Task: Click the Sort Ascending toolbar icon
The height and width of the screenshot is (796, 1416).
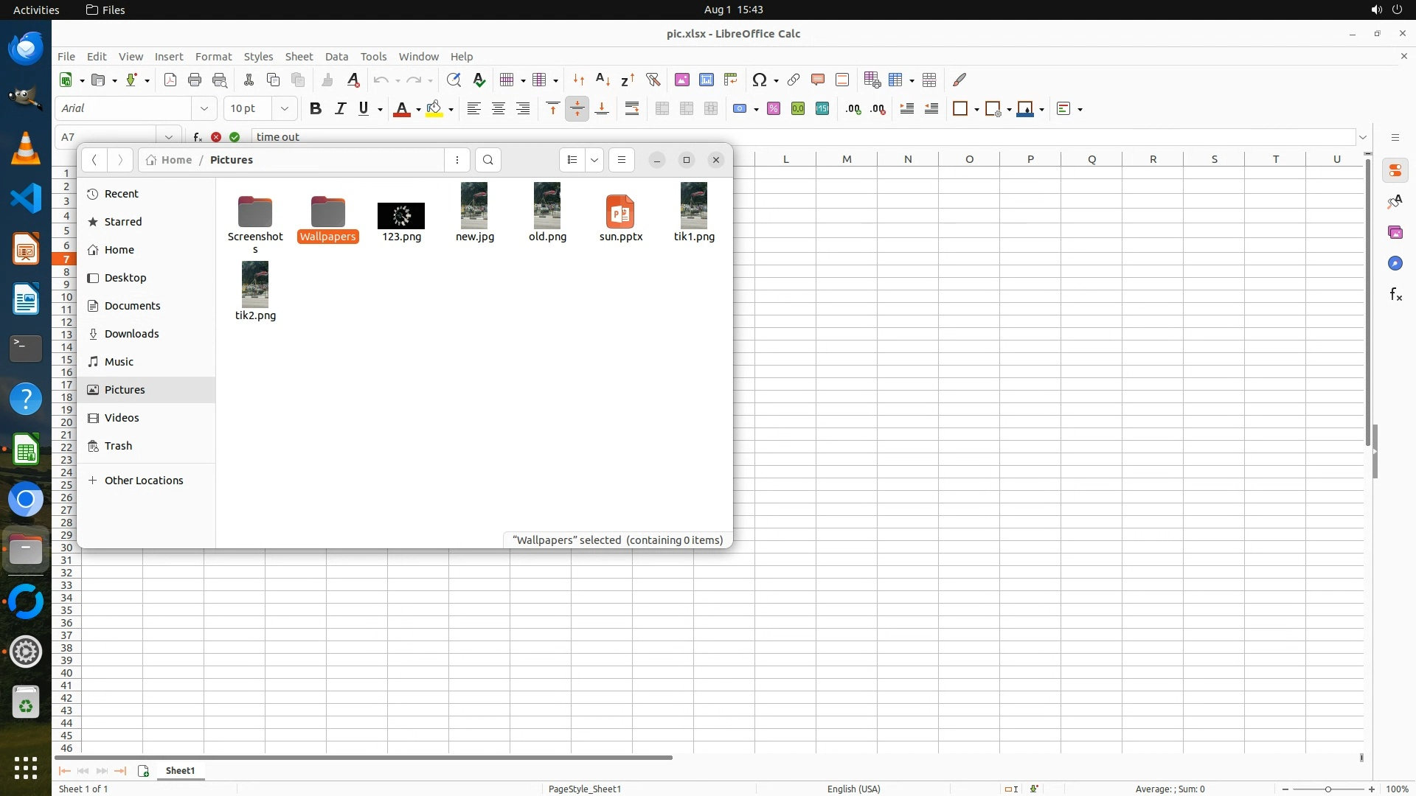Action: pos(603,80)
